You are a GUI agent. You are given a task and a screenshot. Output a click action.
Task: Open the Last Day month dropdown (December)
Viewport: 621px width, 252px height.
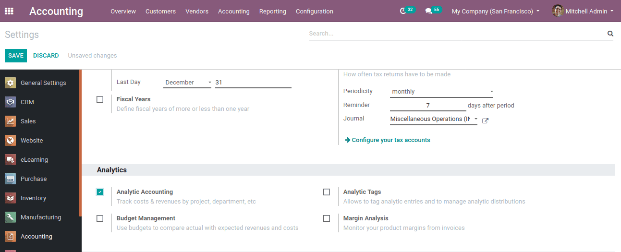pos(188,83)
